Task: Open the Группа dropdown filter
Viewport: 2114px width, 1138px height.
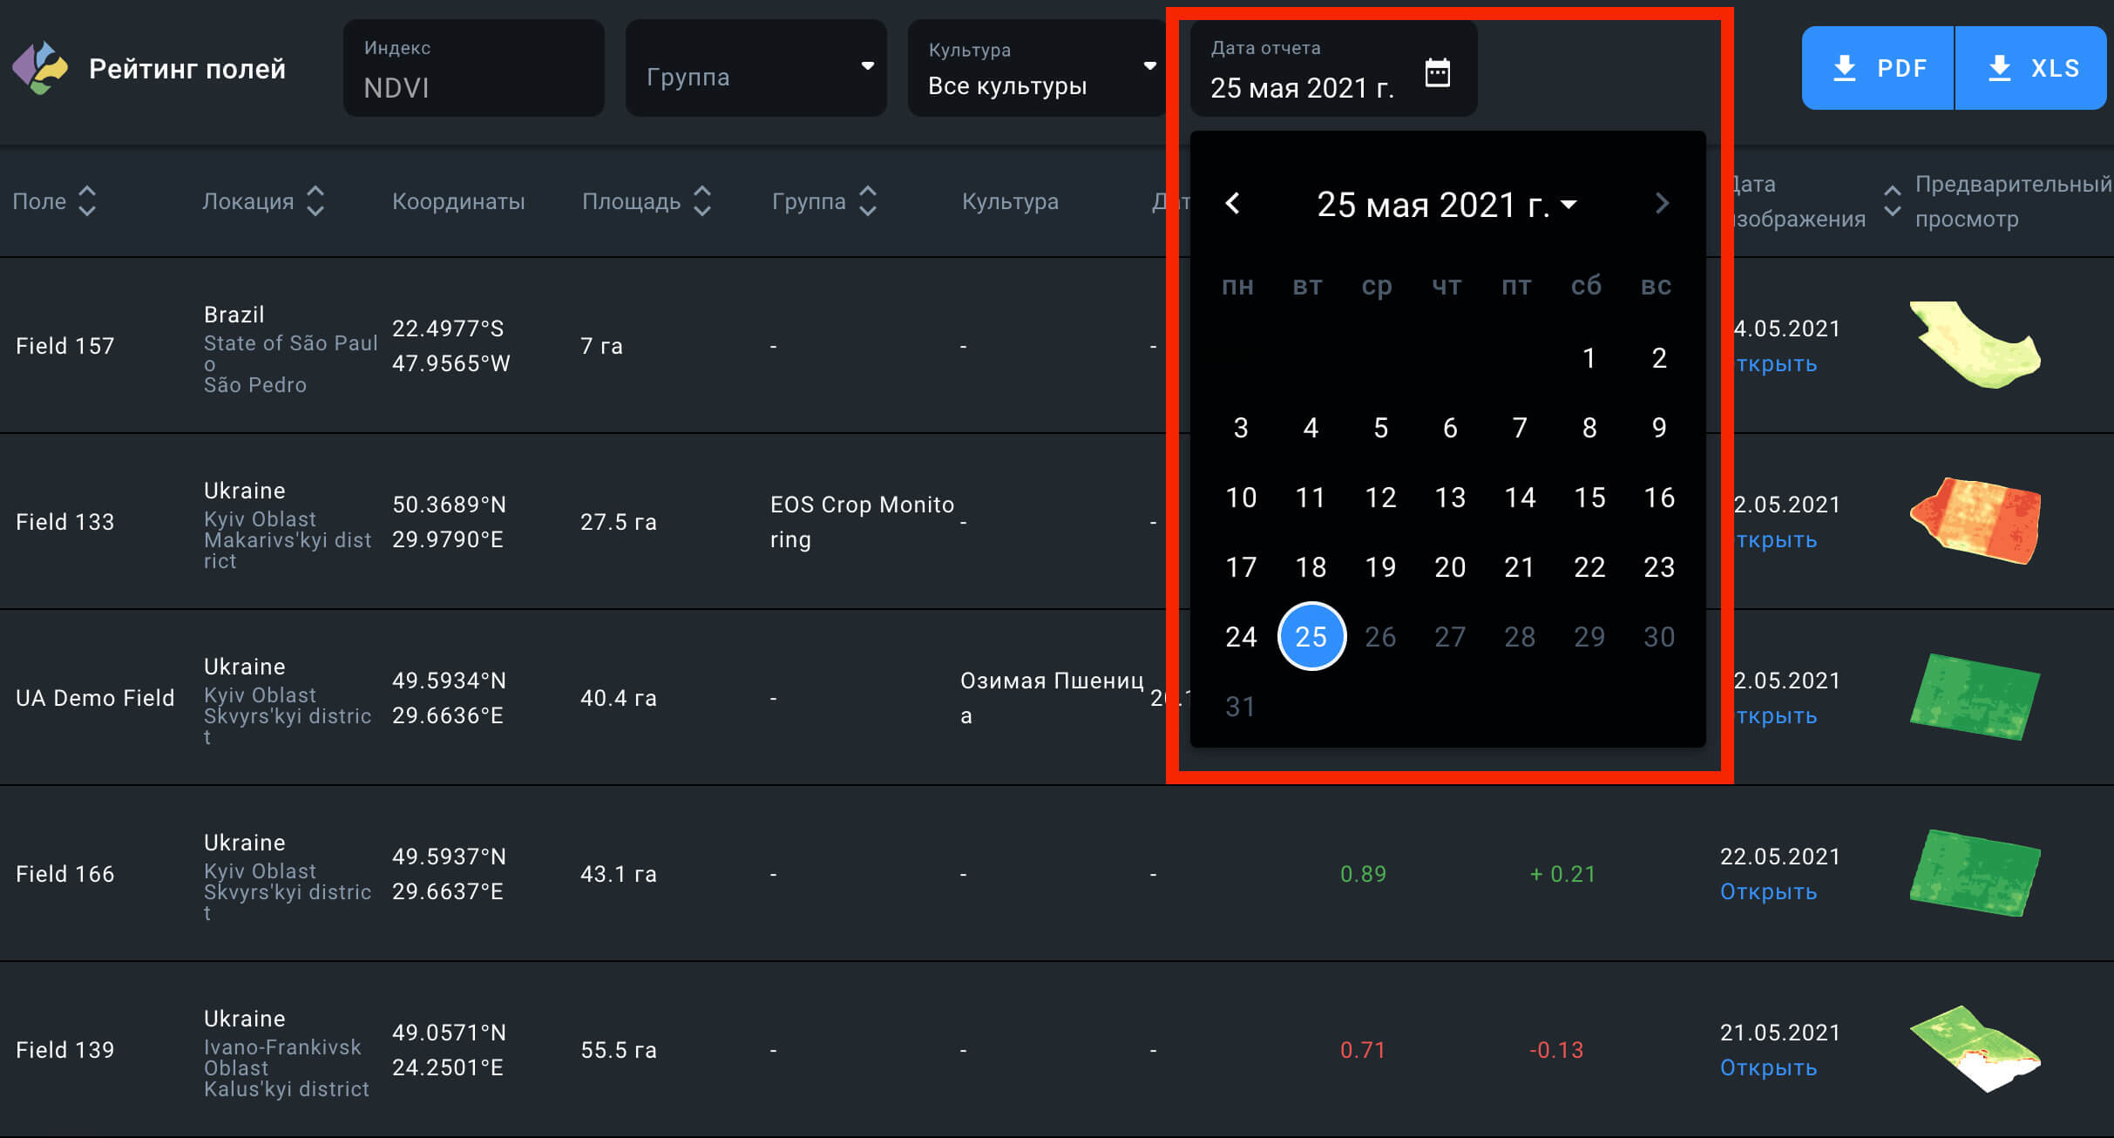Action: pos(755,68)
